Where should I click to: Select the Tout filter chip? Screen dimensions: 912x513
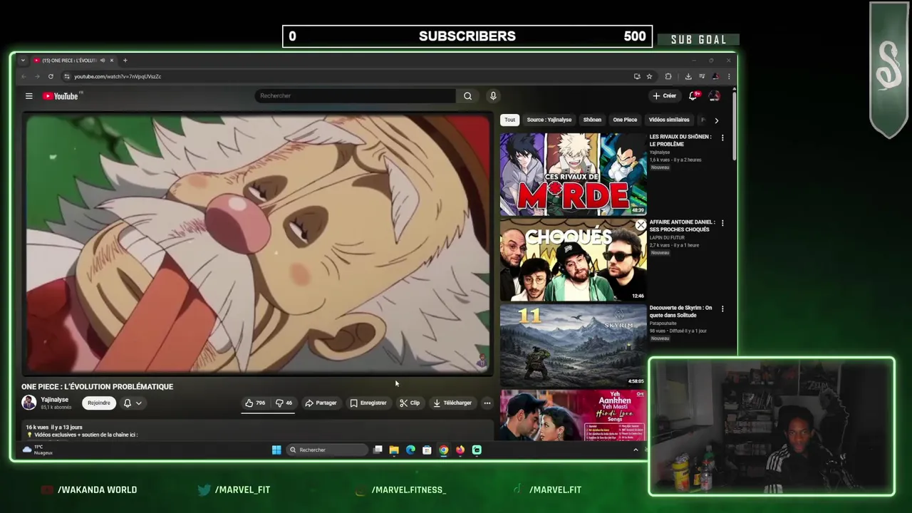[x=509, y=120]
